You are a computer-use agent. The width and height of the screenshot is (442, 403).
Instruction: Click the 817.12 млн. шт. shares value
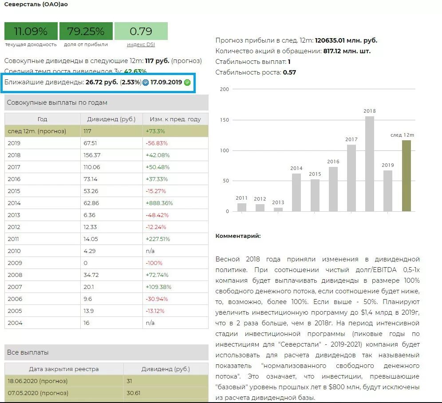347,51
